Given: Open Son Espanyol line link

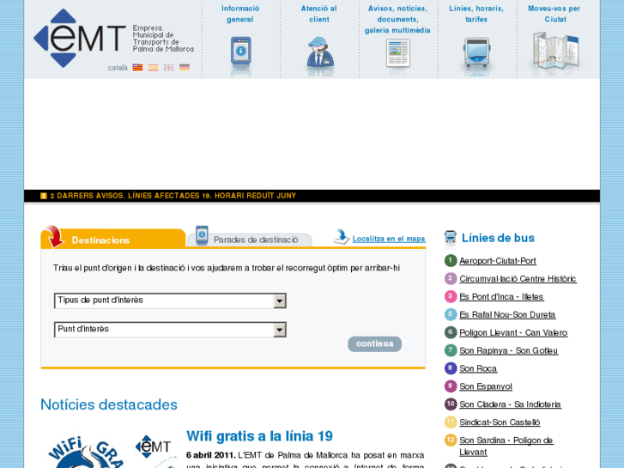Looking at the screenshot, I should (x=486, y=386).
